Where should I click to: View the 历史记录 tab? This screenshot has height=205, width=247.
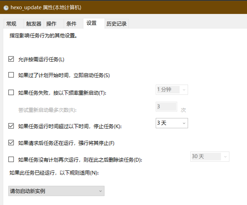coord(117,24)
